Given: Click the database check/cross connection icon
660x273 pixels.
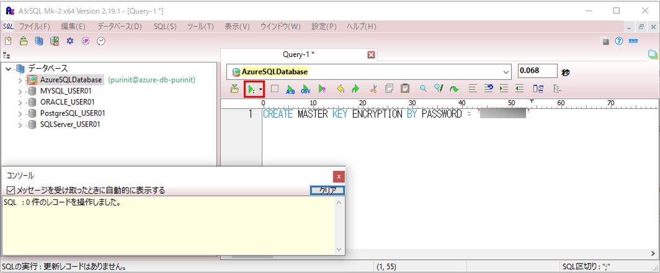Looking at the screenshot, I should coord(55,41).
